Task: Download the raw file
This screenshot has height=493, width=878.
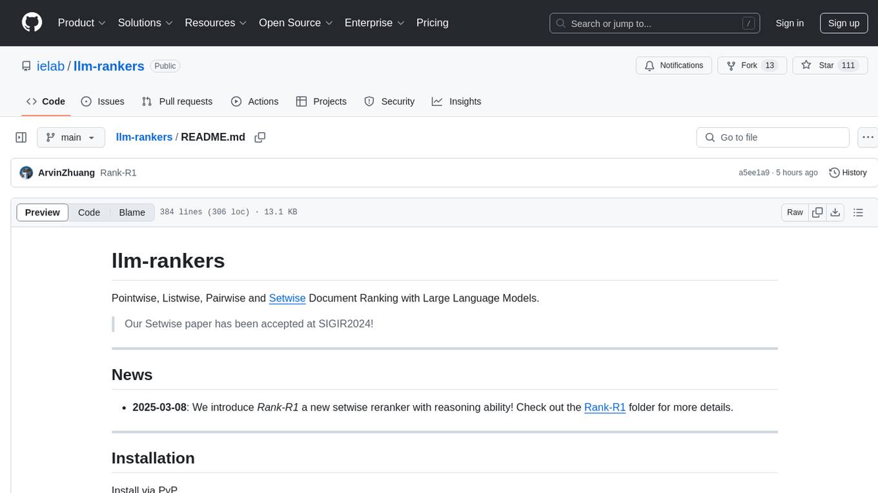Action: [835, 212]
